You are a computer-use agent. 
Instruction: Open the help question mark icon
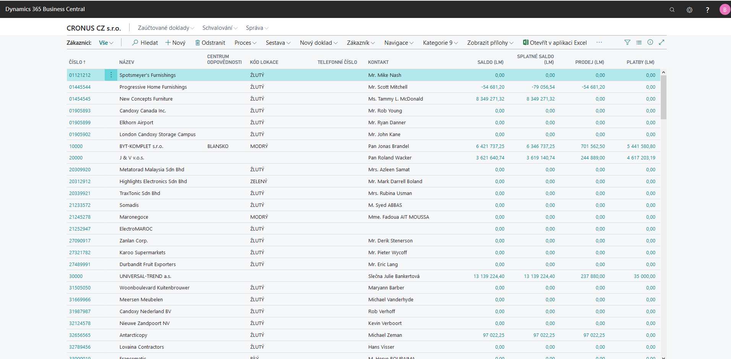click(x=707, y=10)
